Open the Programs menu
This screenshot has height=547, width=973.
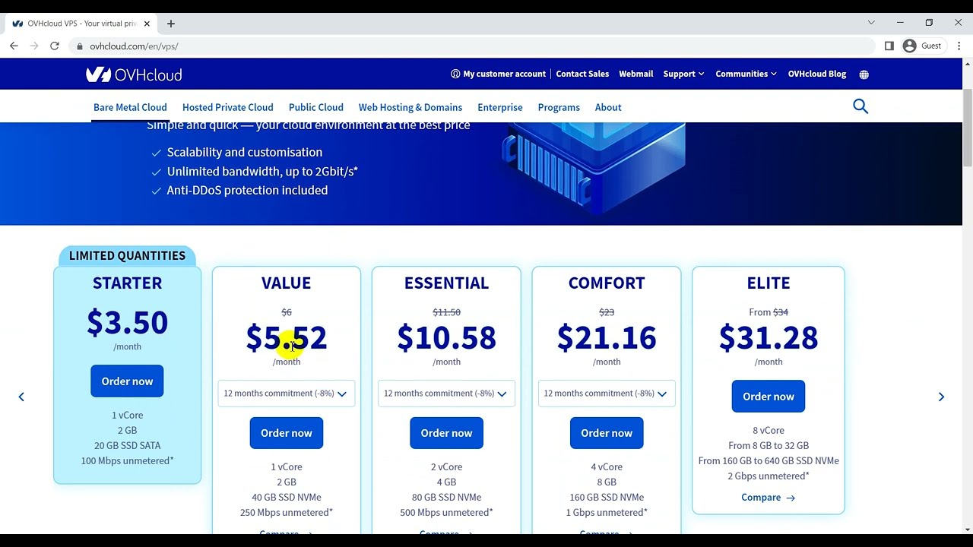point(559,107)
